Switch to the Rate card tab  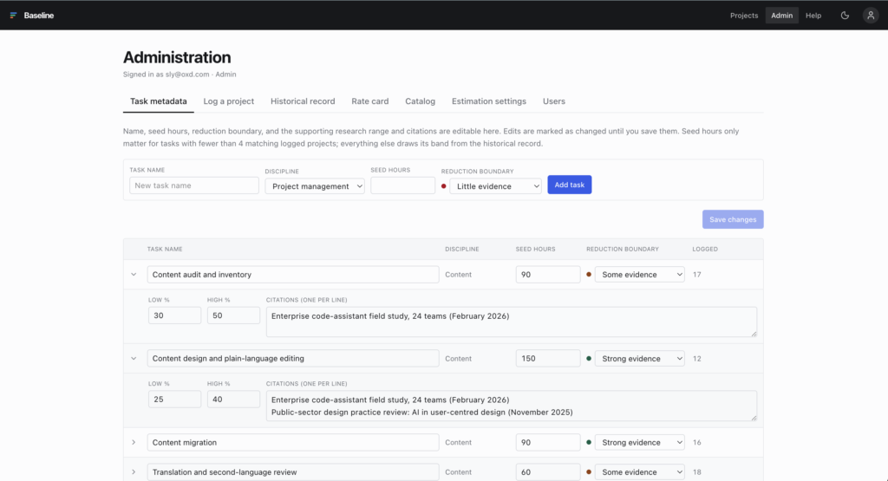tap(369, 101)
